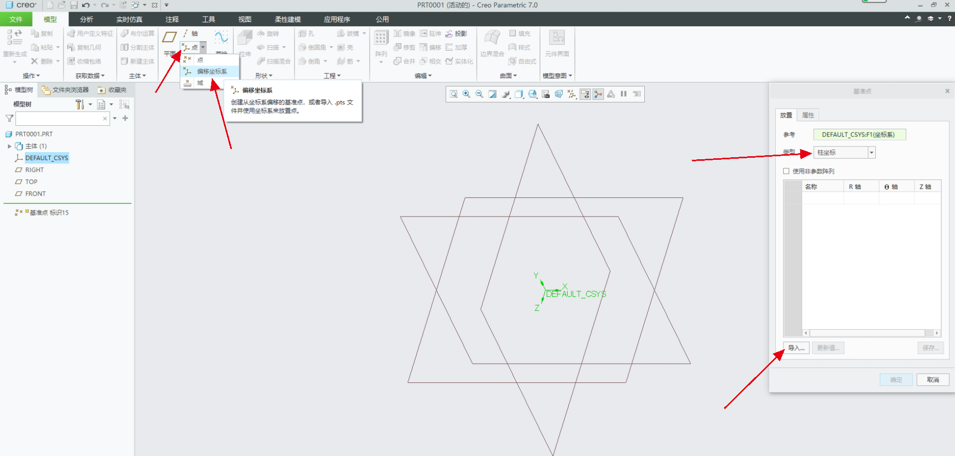Expand the 主体 (1) tree node

point(9,146)
